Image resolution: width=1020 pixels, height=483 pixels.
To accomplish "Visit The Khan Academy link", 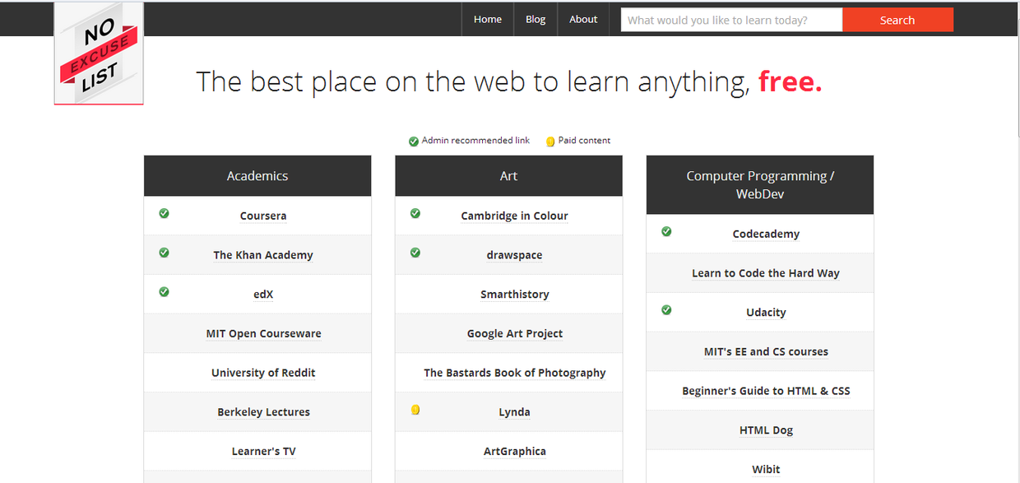I will pos(263,255).
